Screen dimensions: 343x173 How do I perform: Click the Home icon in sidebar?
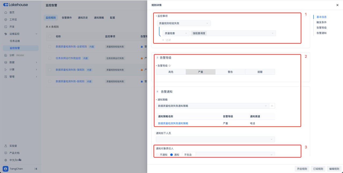(x=6, y=13)
